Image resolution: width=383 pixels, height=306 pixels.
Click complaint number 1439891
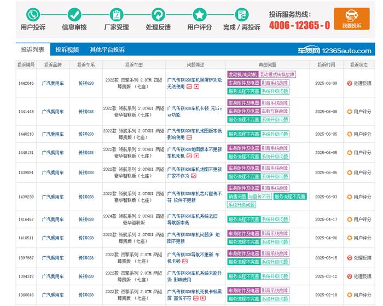26,172
